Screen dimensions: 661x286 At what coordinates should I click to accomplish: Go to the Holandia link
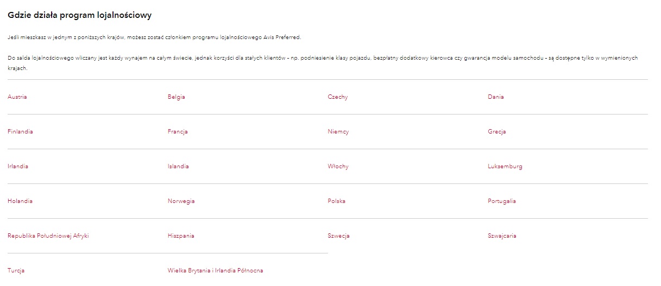coord(20,201)
